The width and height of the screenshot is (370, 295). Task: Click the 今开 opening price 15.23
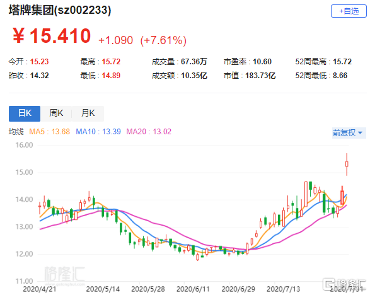[39, 62]
